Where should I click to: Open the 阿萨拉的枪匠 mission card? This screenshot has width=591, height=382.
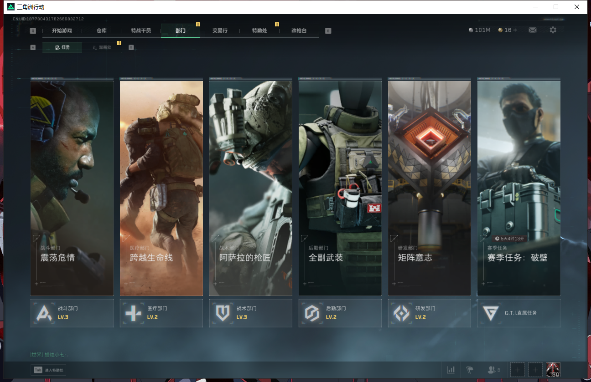click(251, 187)
